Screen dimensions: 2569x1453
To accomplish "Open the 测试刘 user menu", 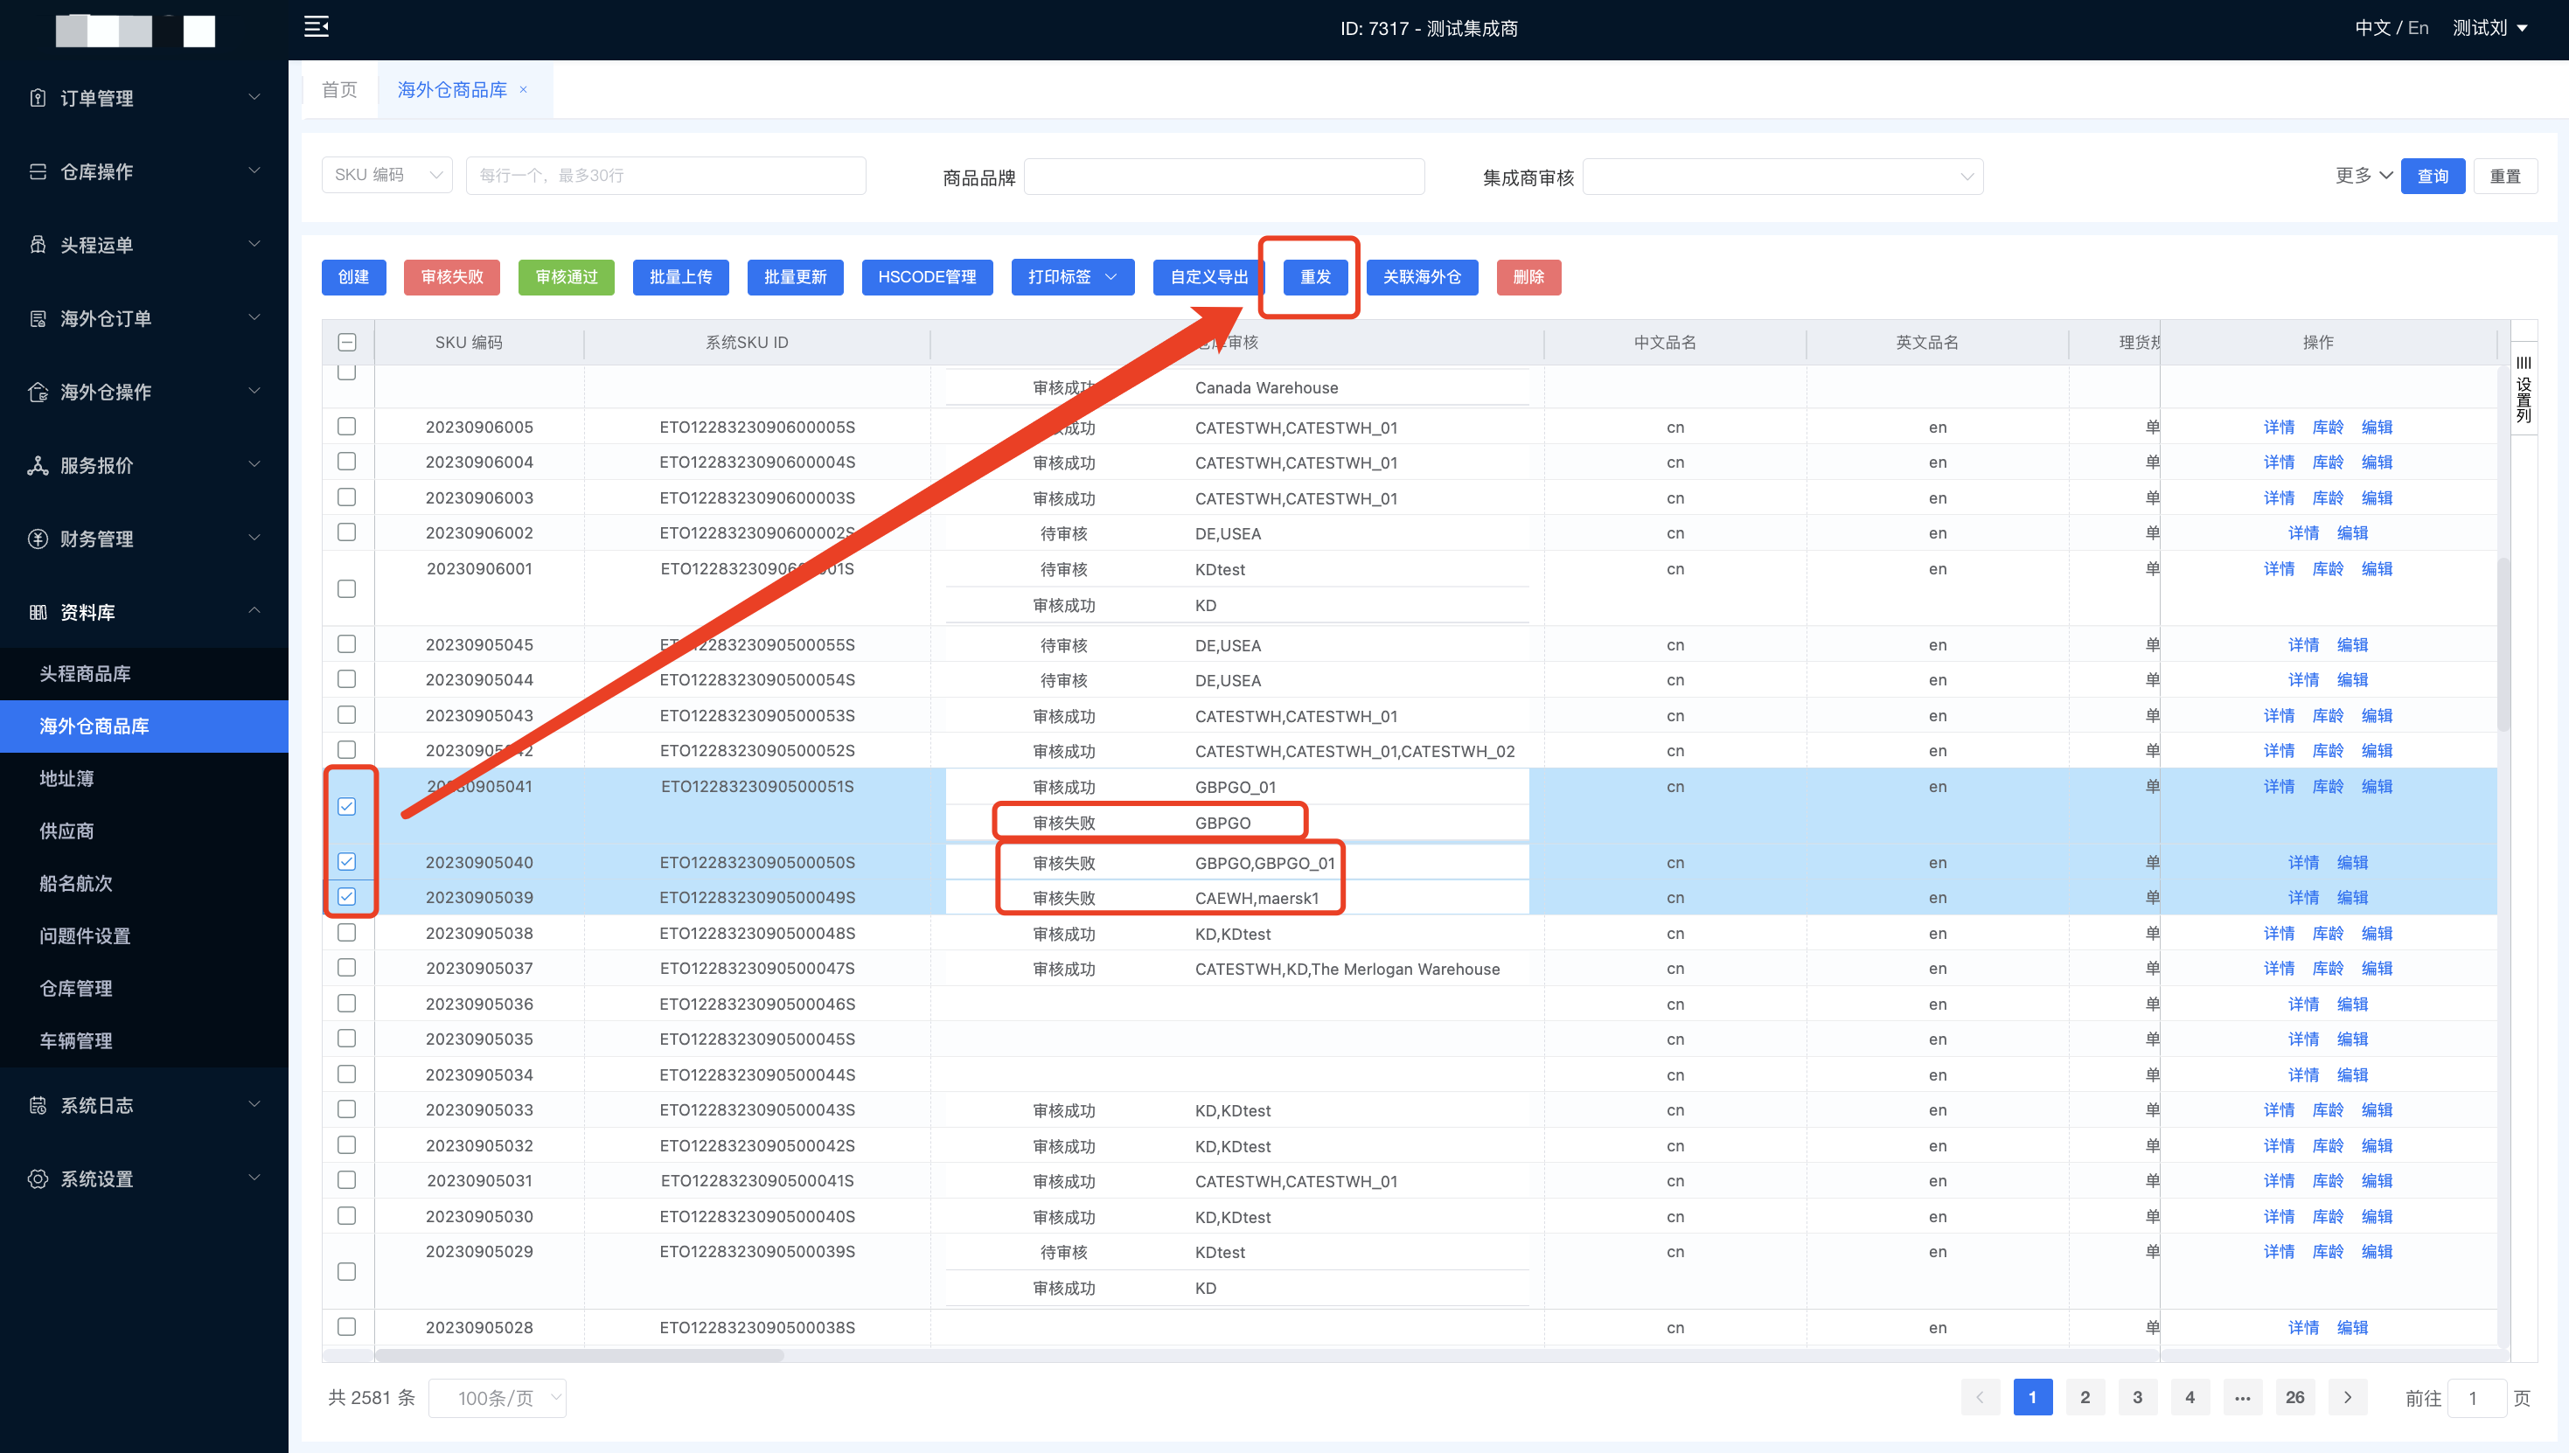I will click(2490, 28).
